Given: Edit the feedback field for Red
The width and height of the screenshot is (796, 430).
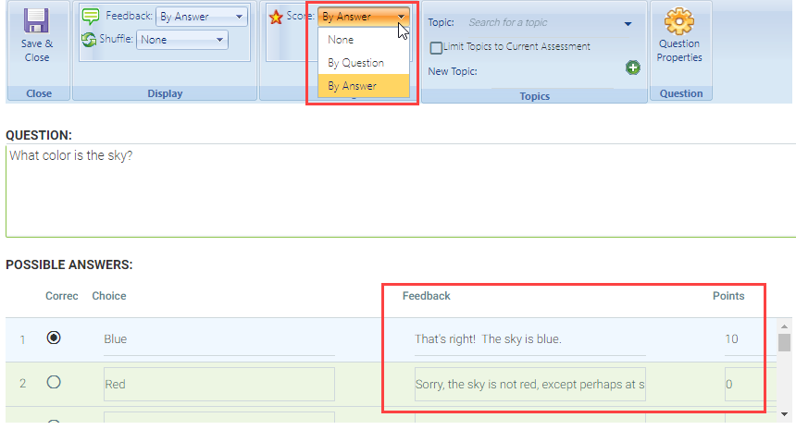Looking at the screenshot, I should 530,384.
